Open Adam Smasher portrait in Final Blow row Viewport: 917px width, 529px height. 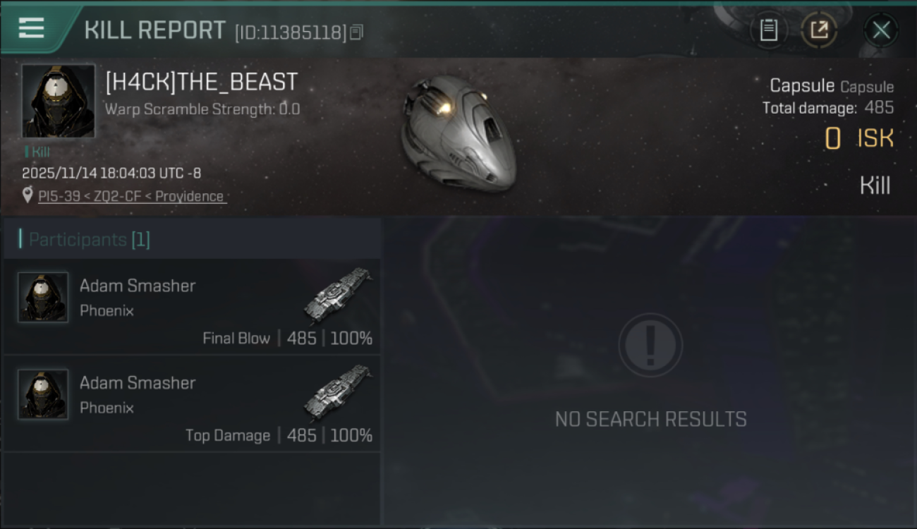(x=43, y=298)
